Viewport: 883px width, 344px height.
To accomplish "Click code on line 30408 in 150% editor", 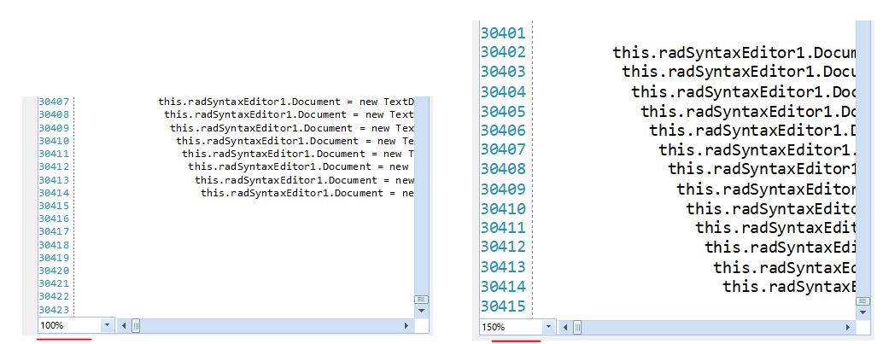I will coord(762,169).
